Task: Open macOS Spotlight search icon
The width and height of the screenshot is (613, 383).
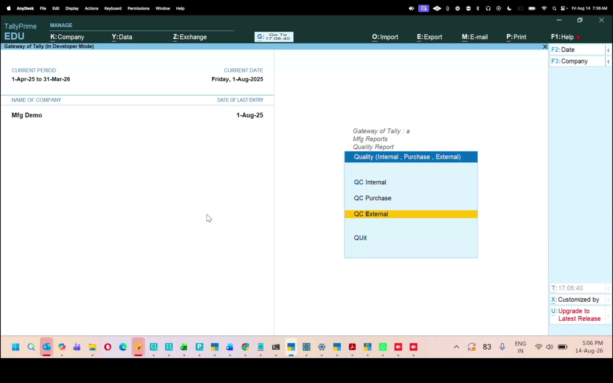Action: pyautogui.click(x=554, y=8)
